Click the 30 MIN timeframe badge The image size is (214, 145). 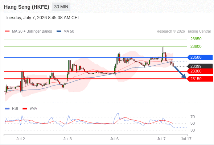pyautogui.click(x=61, y=7)
